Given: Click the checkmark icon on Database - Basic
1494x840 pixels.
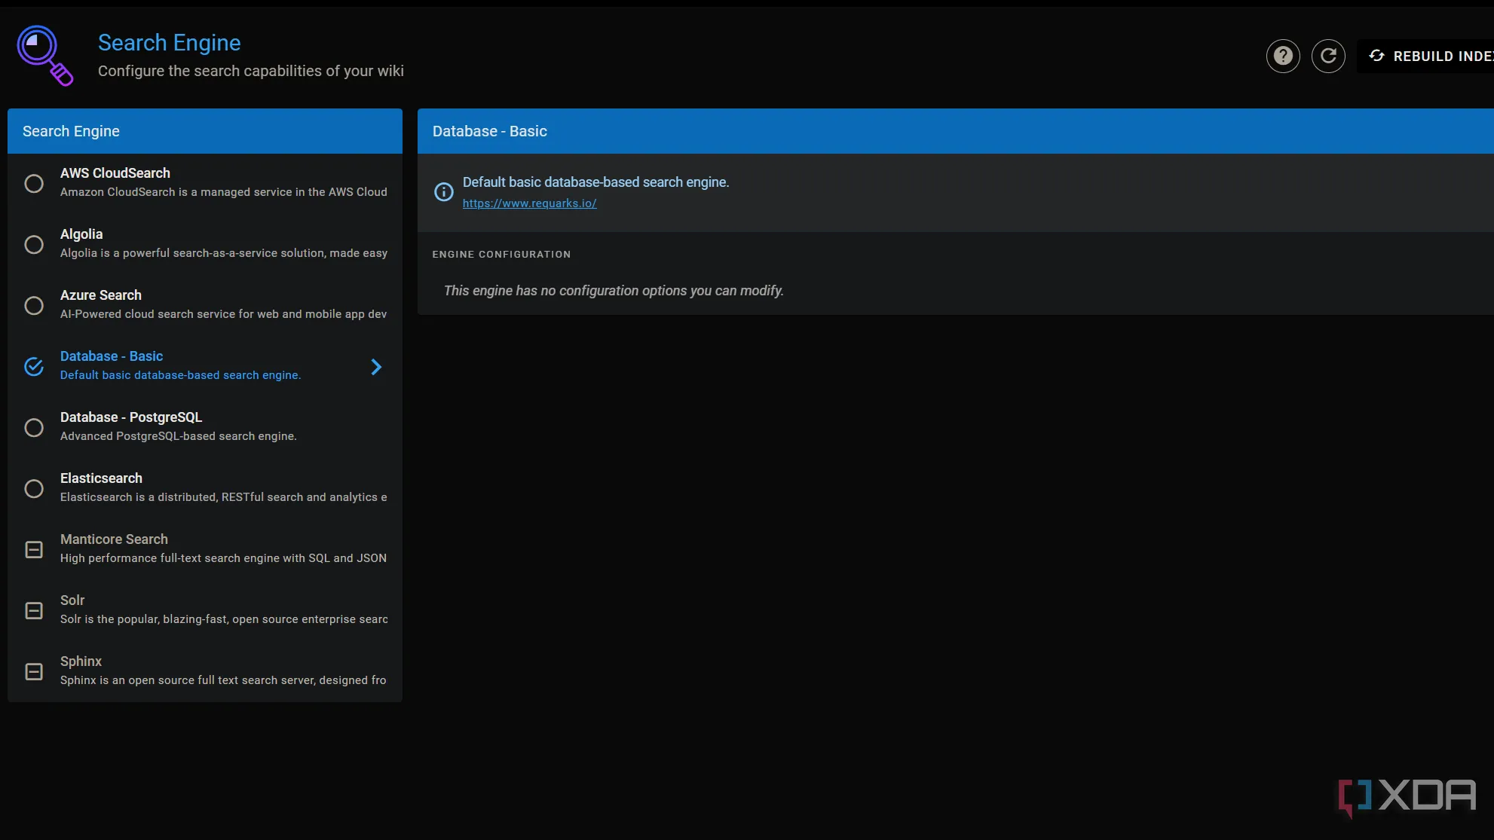Looking at the screenshot, I should coord(34,366).
